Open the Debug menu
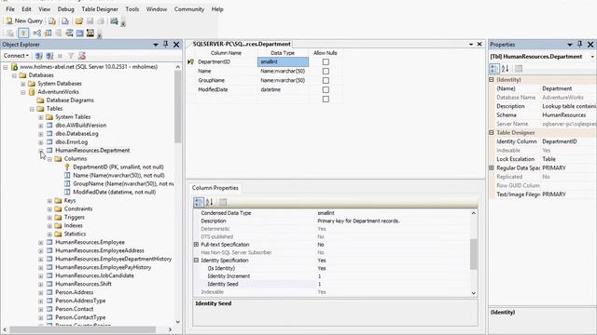597x335 pixels. tap(66, 9)
